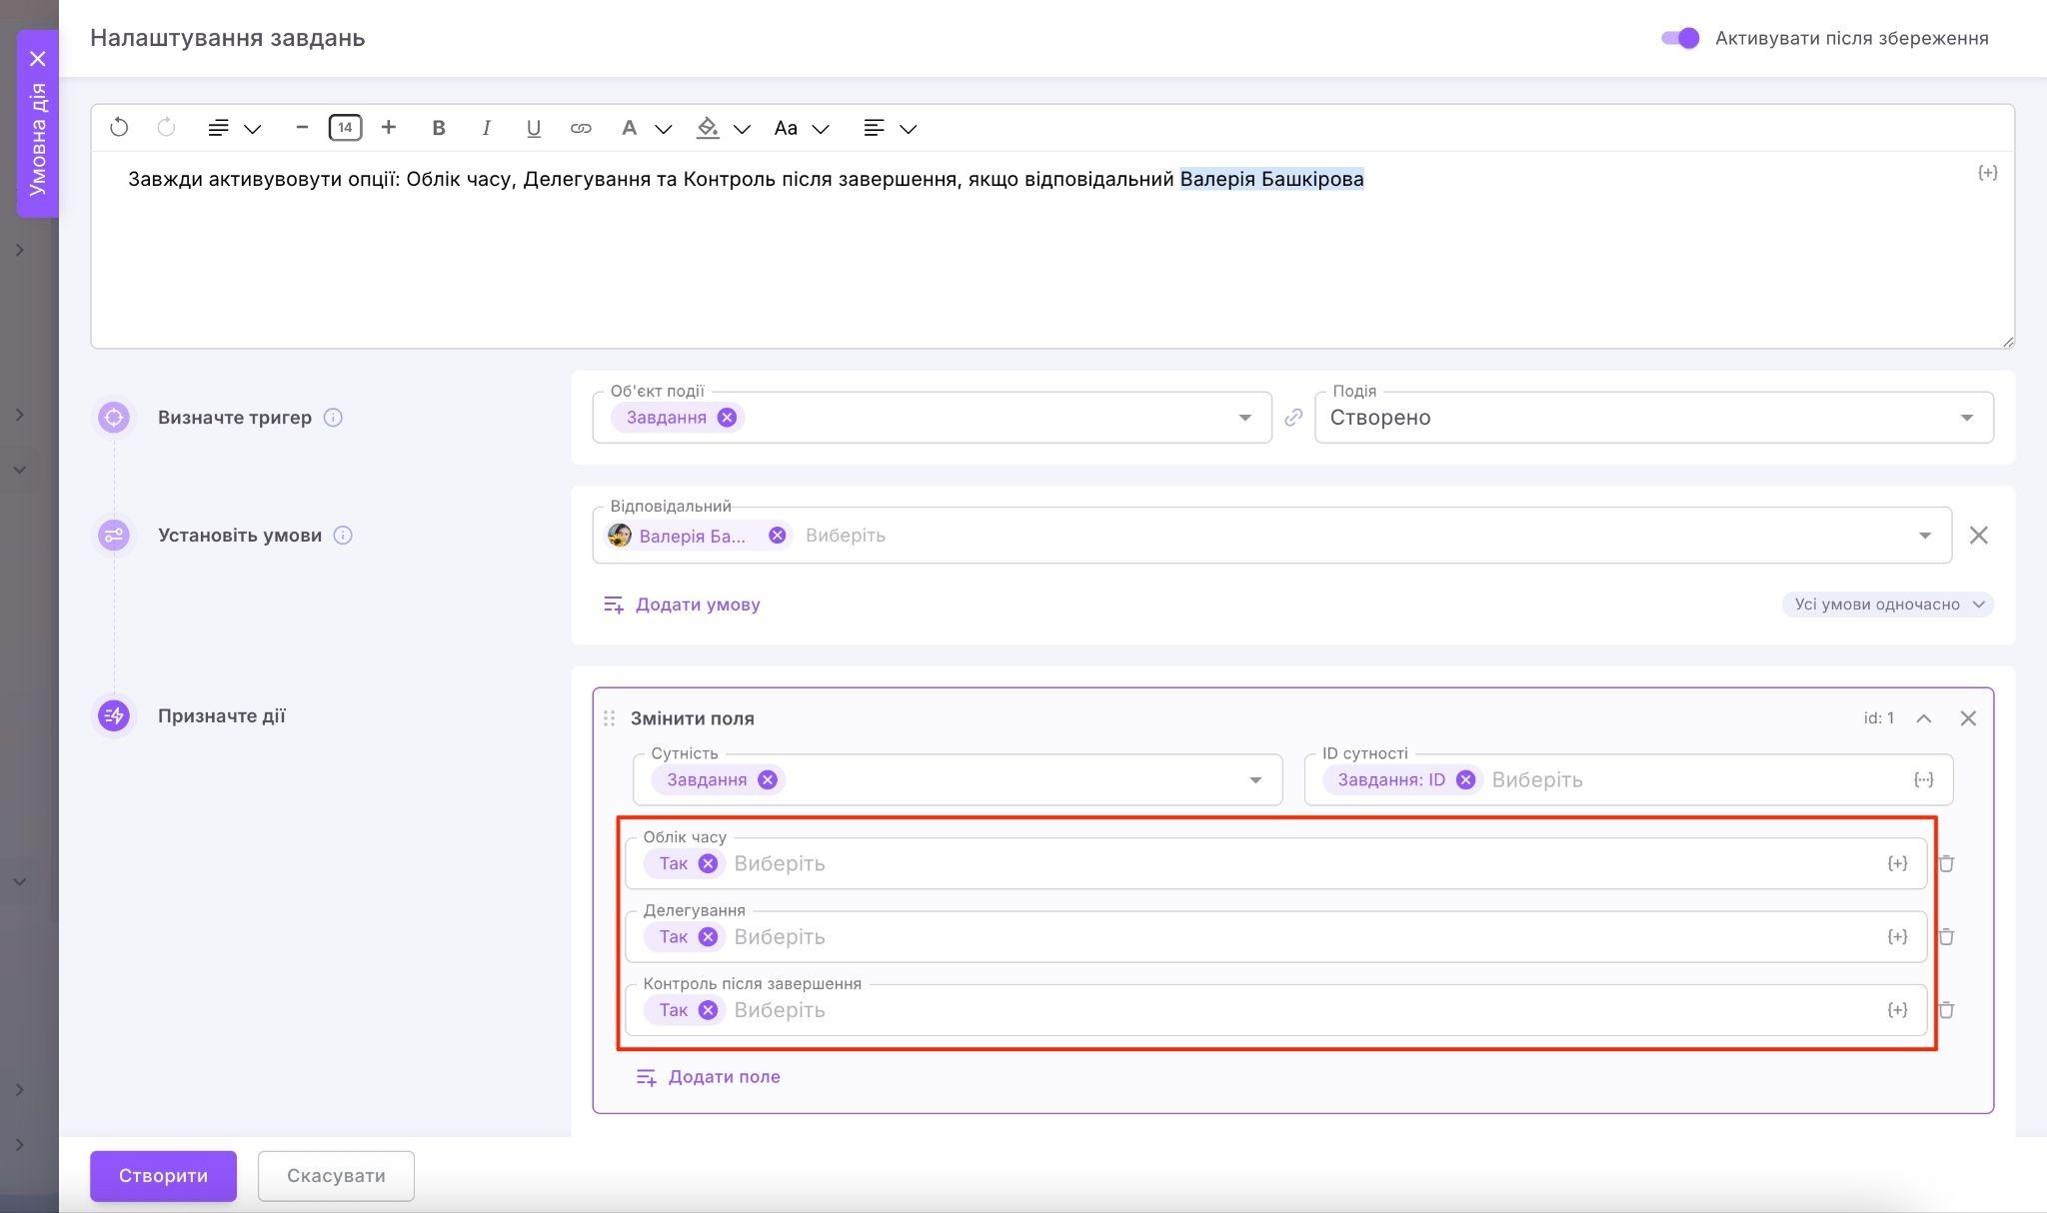Collapse the Змінити поля action block

click(1923, 718)
